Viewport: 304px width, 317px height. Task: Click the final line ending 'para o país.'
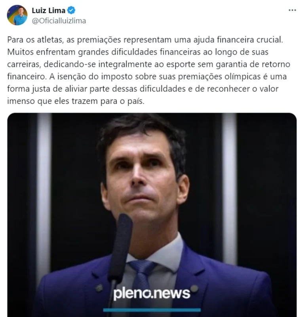(x=76, y=101)
